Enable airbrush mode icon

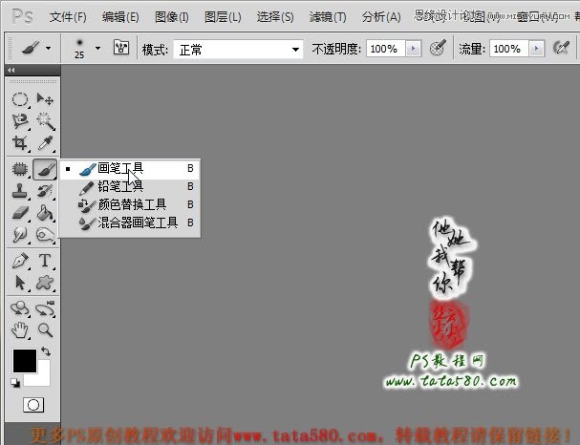pos(561,48)
